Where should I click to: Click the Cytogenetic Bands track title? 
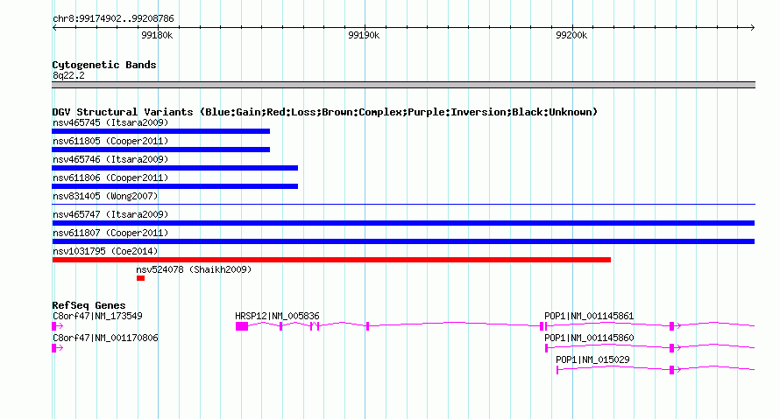pyautogui.click(x=104, y=65)
